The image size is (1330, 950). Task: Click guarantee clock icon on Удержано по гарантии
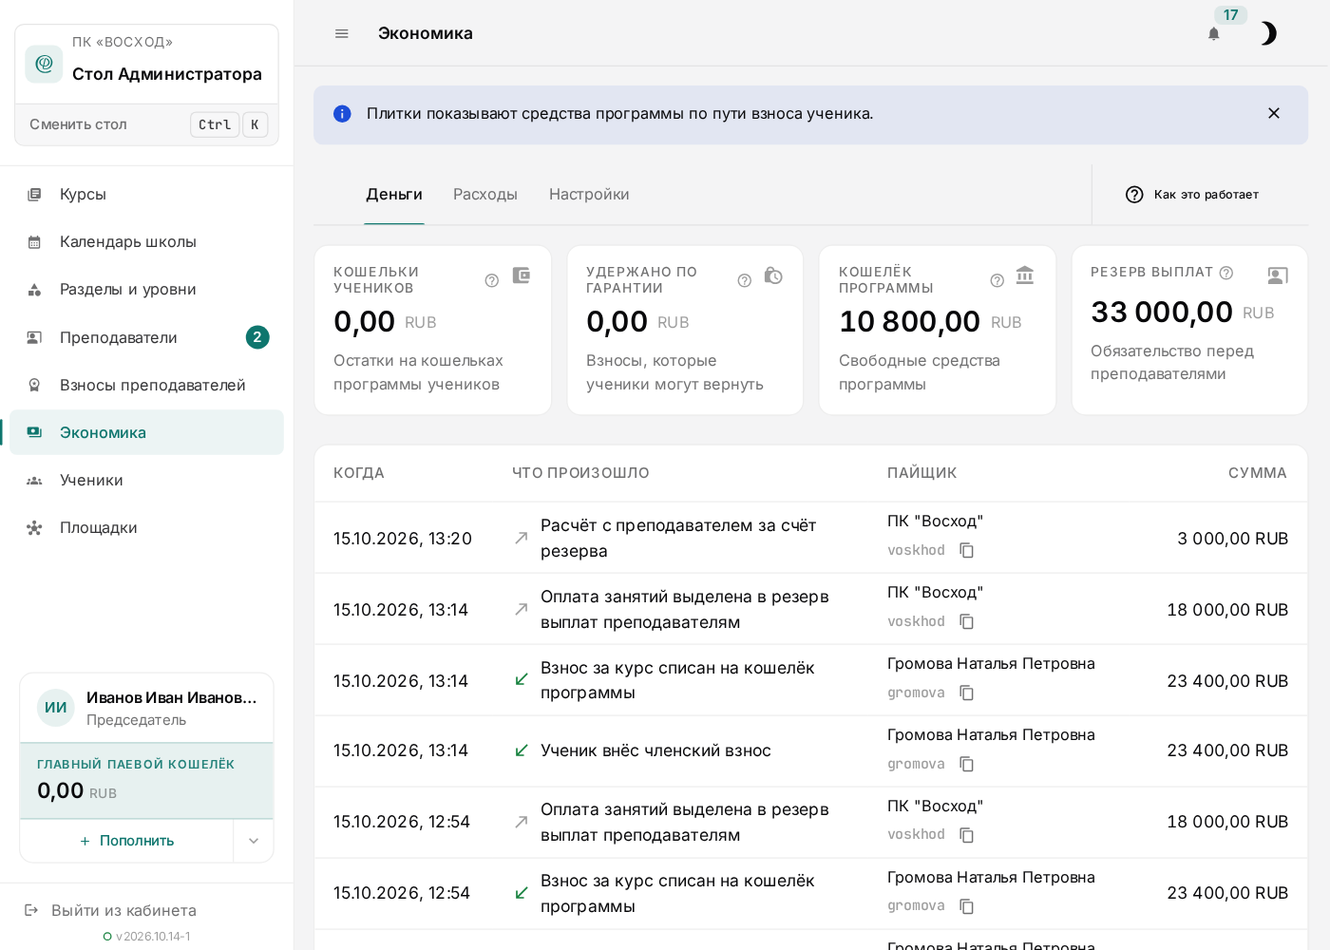[x=773, y=275]
